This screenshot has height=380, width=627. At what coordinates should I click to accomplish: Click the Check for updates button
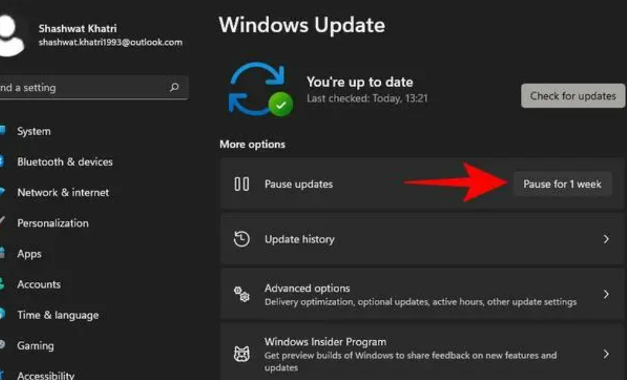(x=572, y=96)
